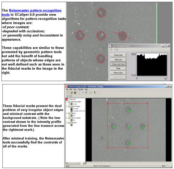Click the Draw Line button
Image resolution: width=174 pixels, height=169 pixels.
tap(118, 55)
